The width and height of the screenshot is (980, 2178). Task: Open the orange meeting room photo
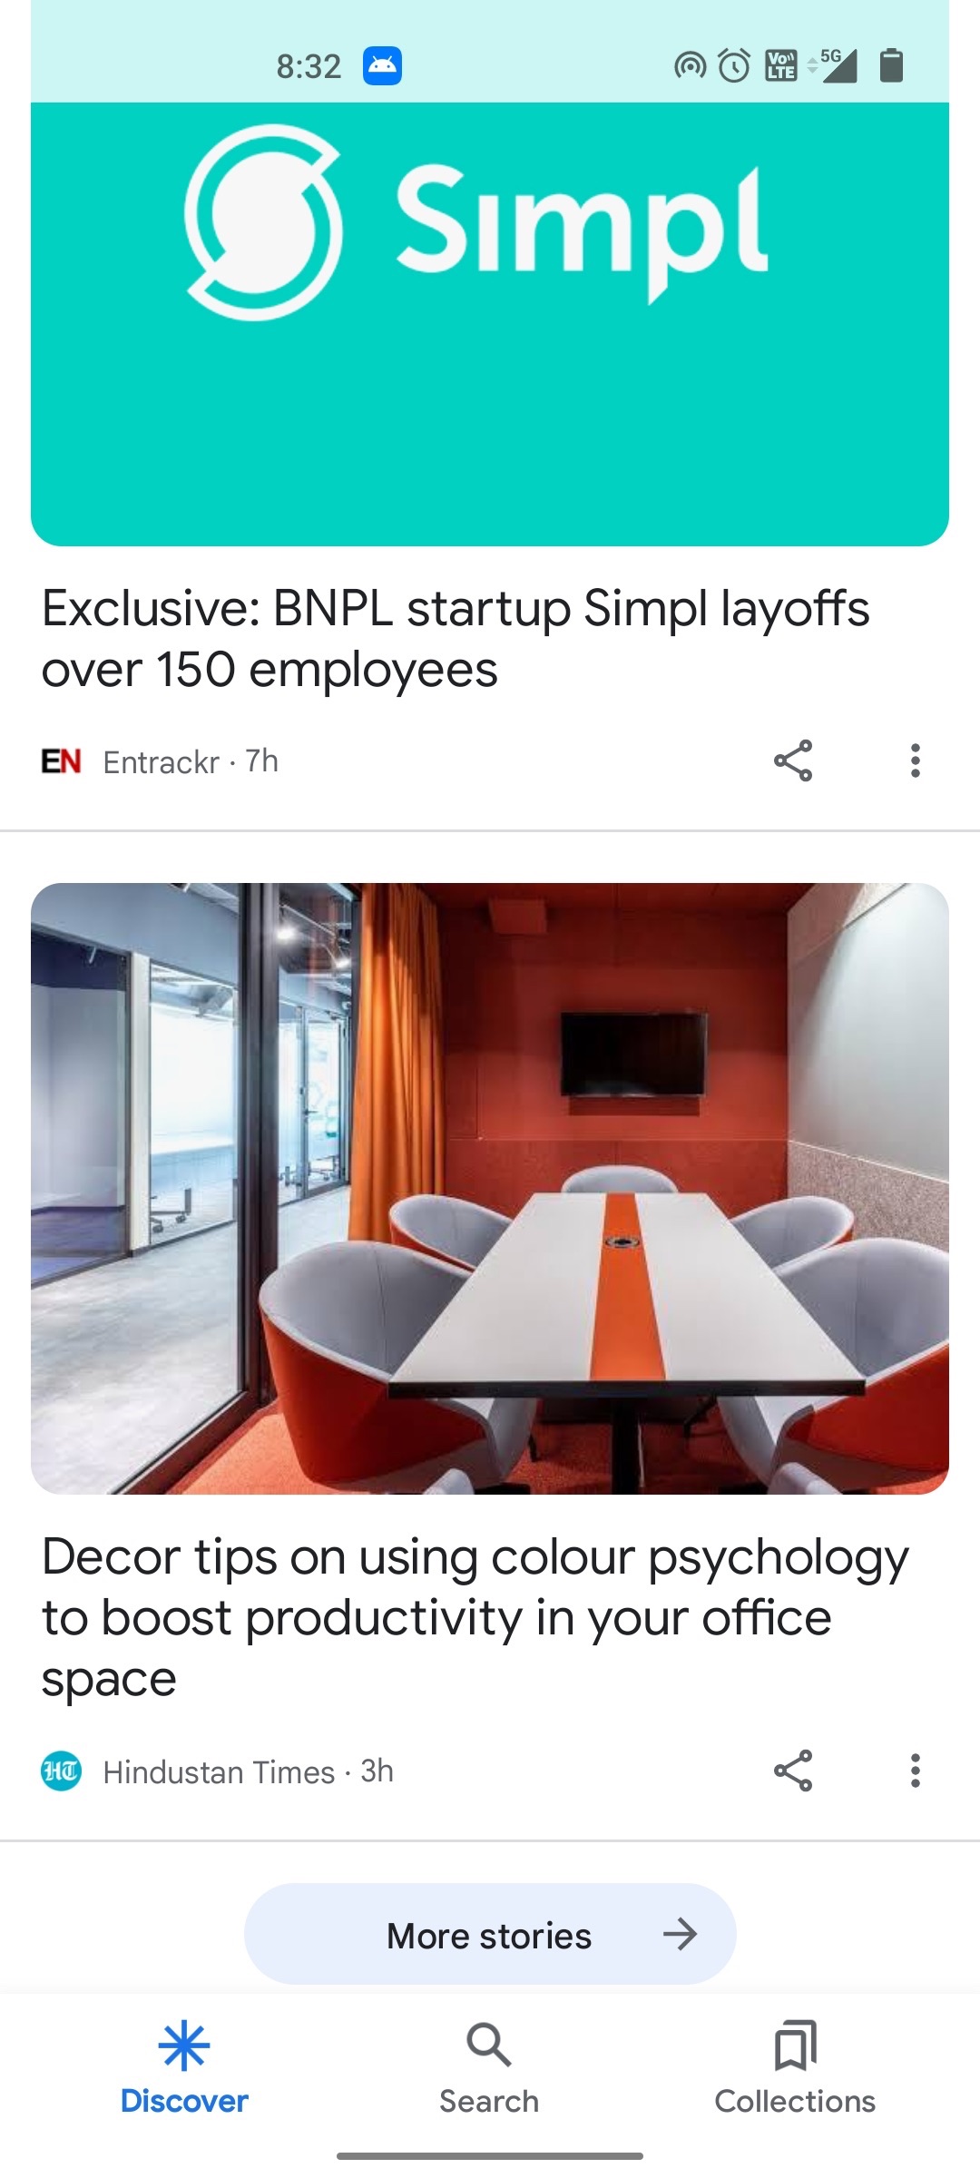490,1189
